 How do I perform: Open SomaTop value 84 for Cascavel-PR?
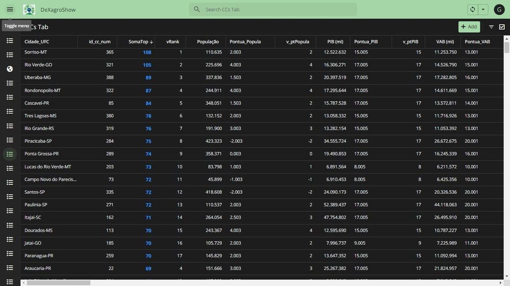149,103
